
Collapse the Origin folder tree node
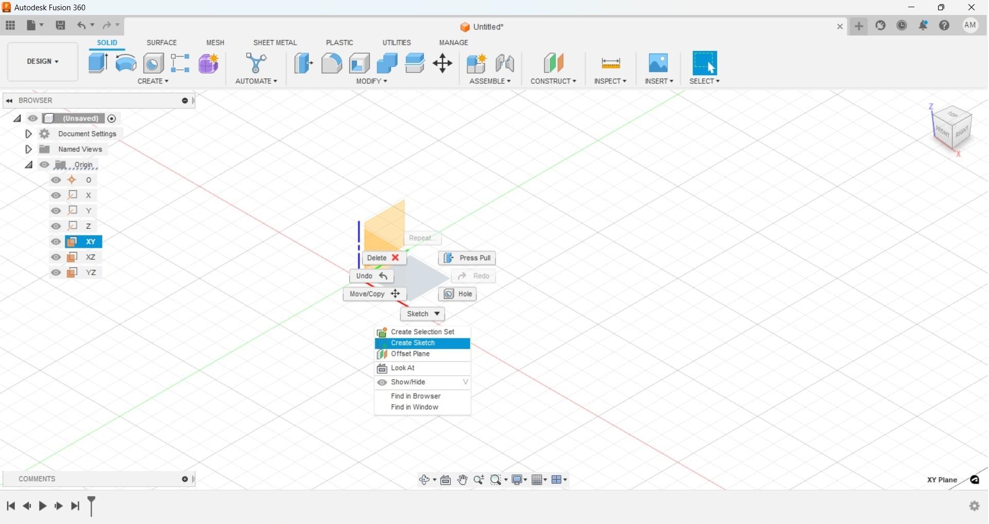(29, 165)
